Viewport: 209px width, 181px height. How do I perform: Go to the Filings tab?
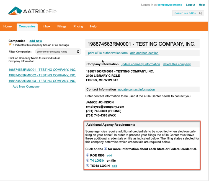pos(62,27)
